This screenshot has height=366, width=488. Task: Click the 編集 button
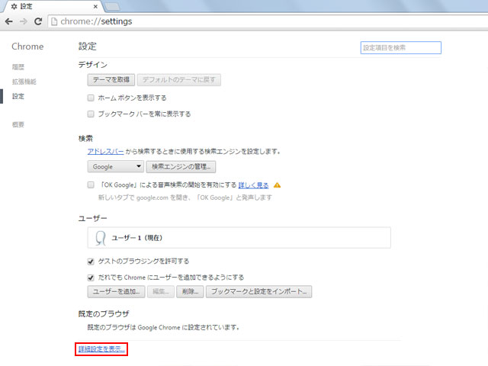[161, 292]
